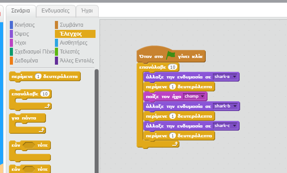Open the Σενάρια tab
The width and height of the screenshot is (287, 173).
pos(21,11)
